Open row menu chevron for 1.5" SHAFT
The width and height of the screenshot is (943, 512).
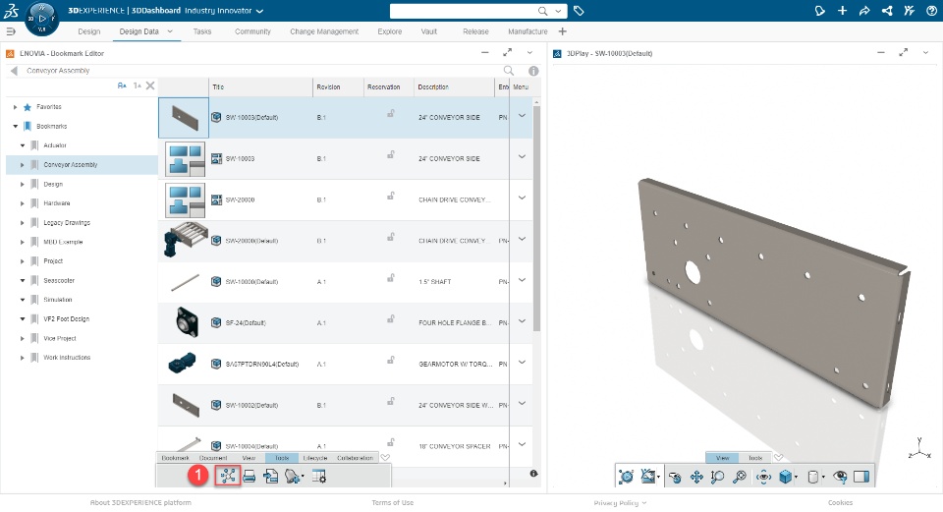click(x=522, y=280)
